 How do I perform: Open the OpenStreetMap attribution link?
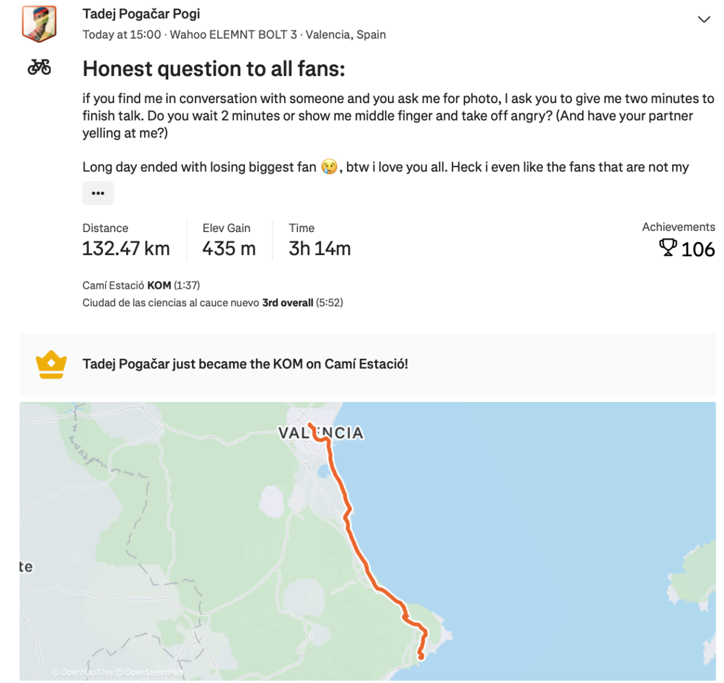click(x=150, y=672)
